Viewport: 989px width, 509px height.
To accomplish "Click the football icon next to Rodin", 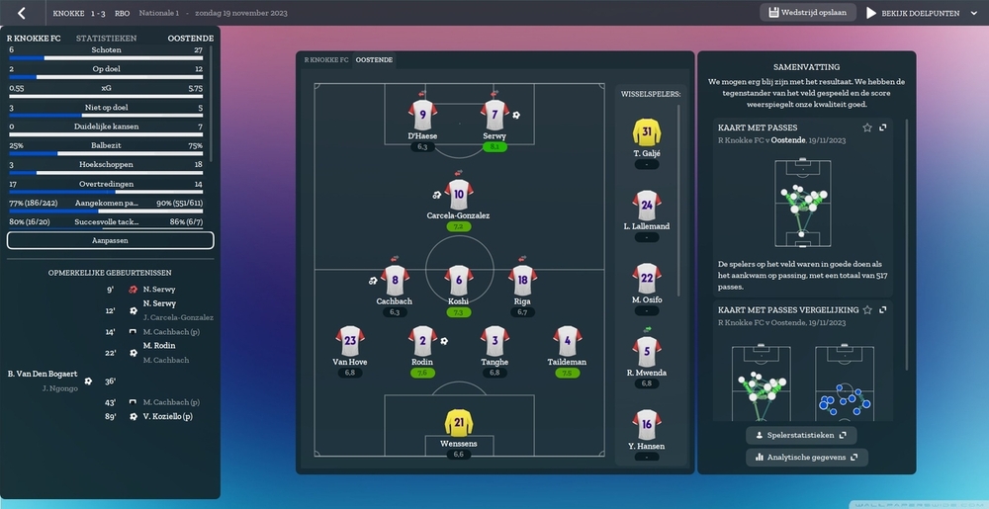I will tap(444, 341).
